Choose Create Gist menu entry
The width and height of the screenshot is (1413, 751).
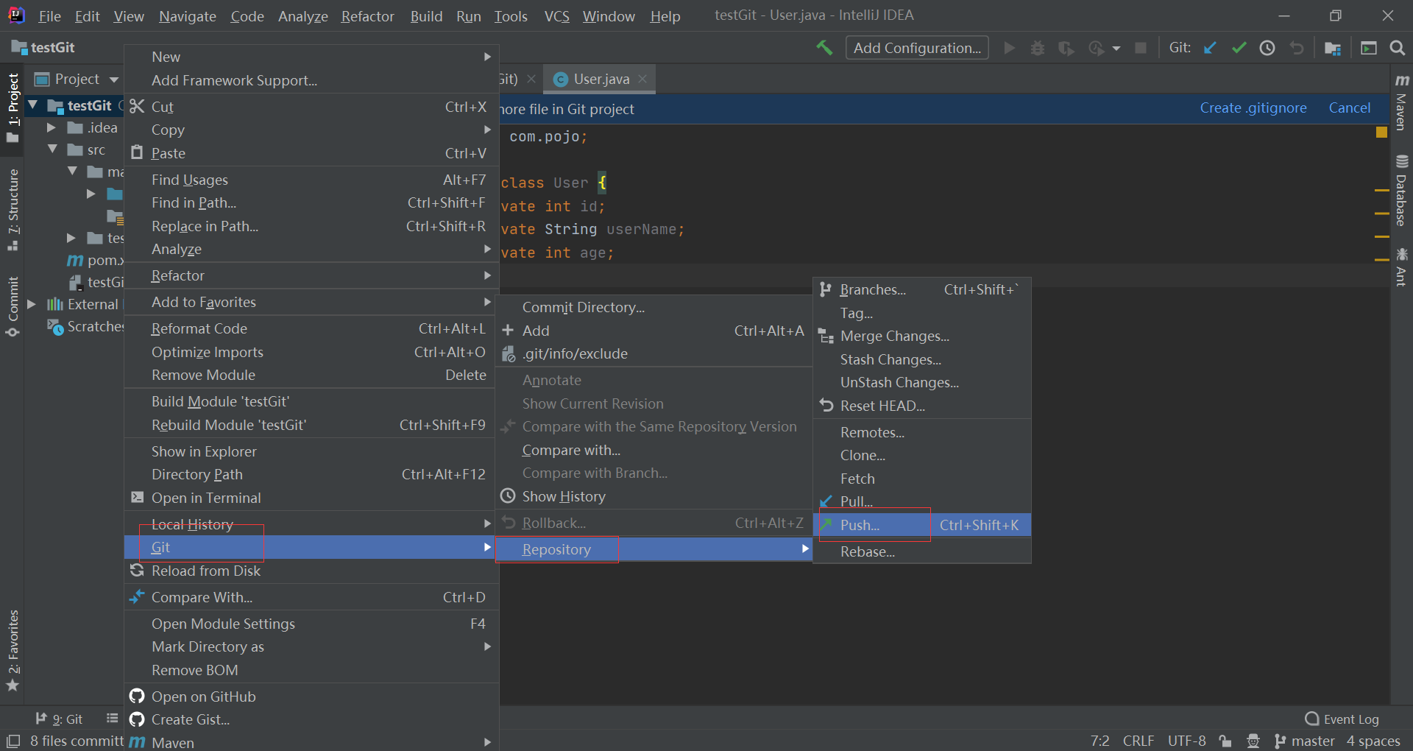311,719
